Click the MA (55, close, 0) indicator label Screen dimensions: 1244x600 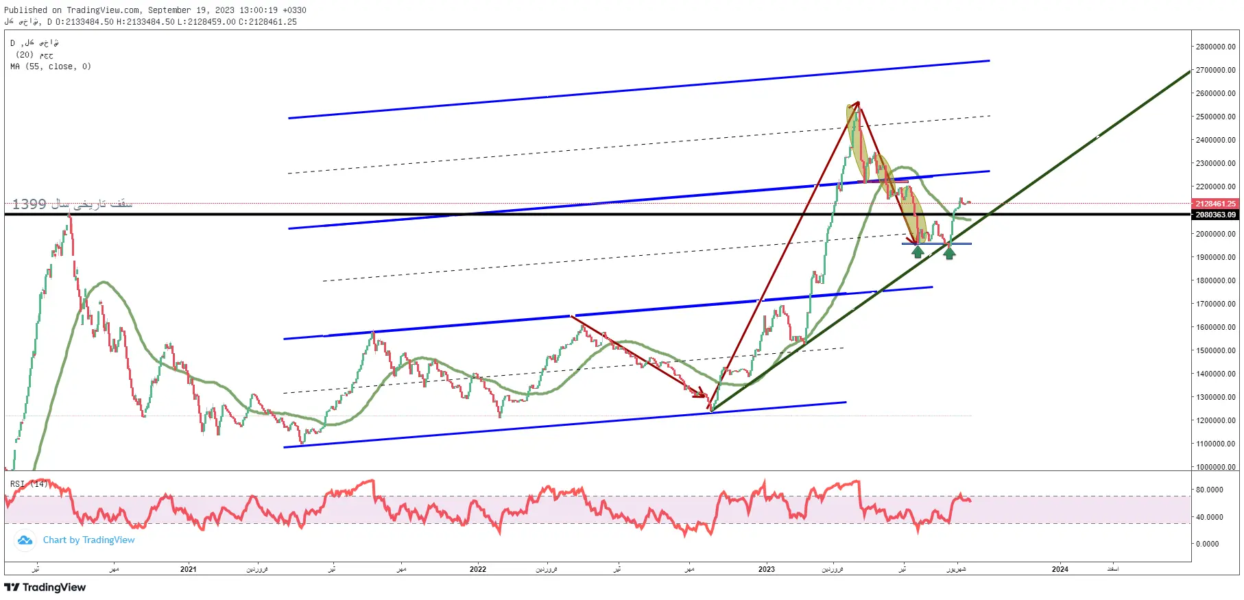pos(51,67)
